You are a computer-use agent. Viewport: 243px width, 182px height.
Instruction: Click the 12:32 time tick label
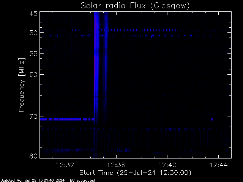click(x=65, y=165)
